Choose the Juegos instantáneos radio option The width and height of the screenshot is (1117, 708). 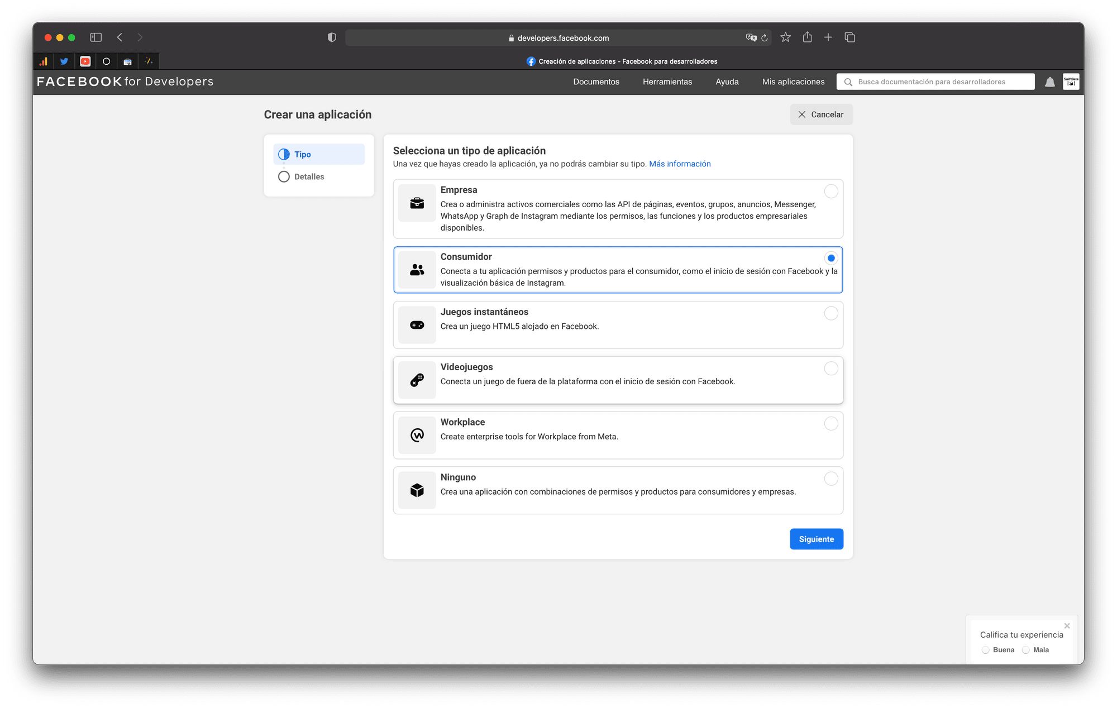pyautogui.click(x=831, y=313)
